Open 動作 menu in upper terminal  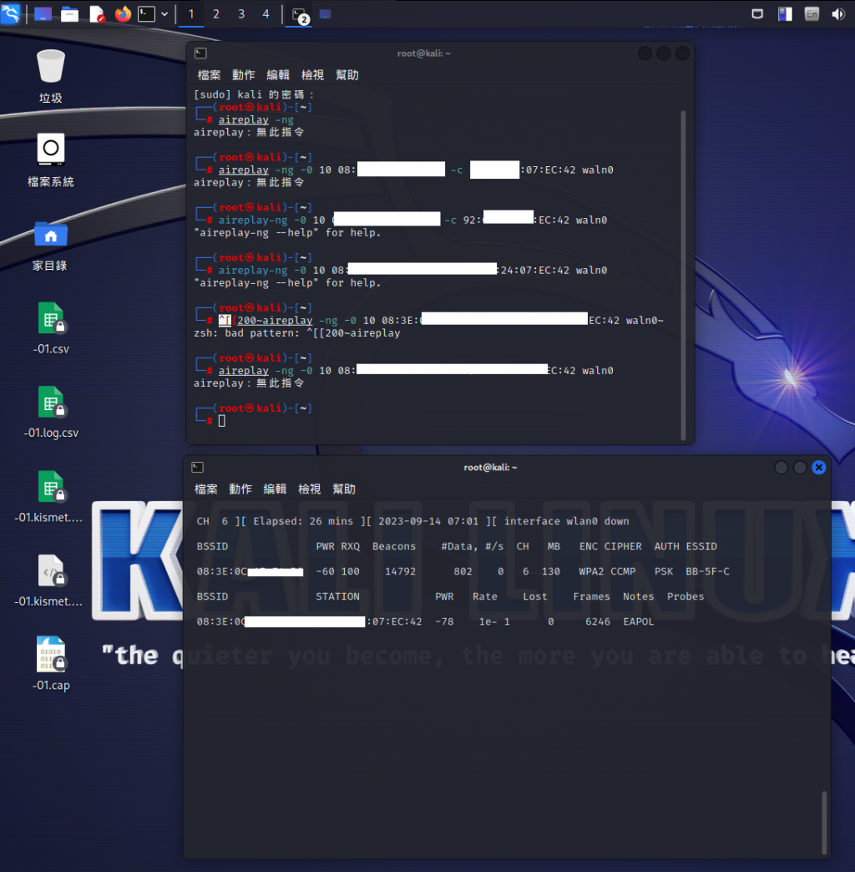[x=244, y=75]
